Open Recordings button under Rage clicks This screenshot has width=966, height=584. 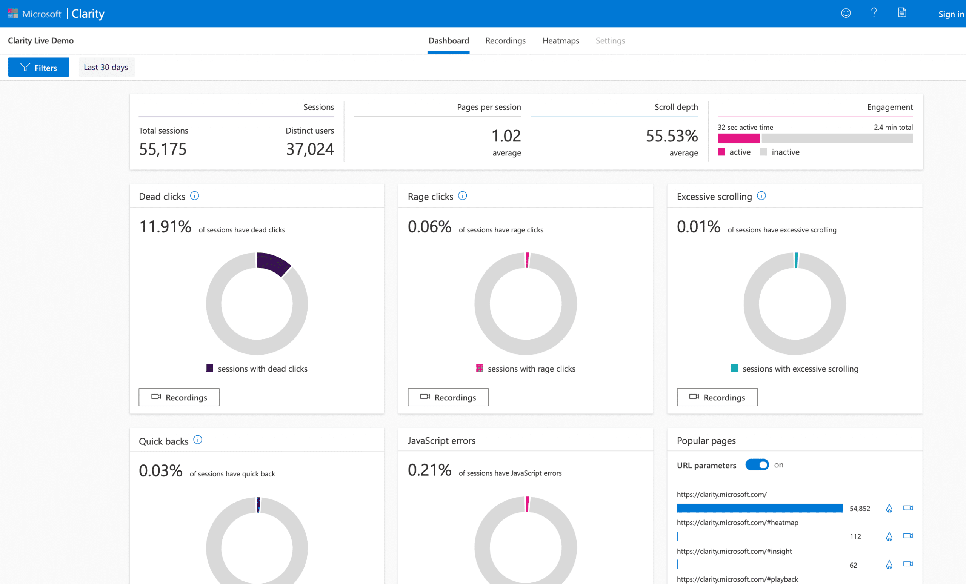click(x=448, y=397)
